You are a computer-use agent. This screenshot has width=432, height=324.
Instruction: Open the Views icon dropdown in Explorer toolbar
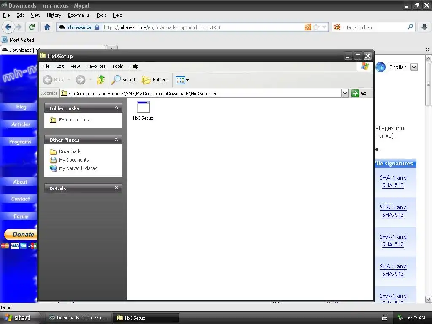(182, 80)
